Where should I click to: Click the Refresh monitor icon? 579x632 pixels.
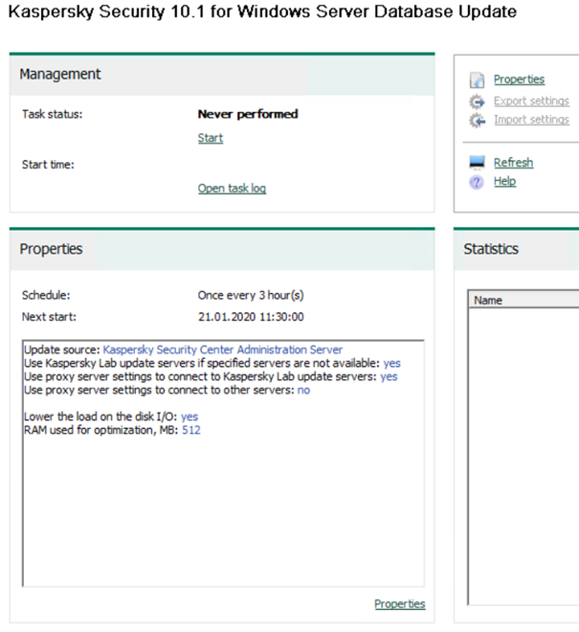(x=477, y=163)
